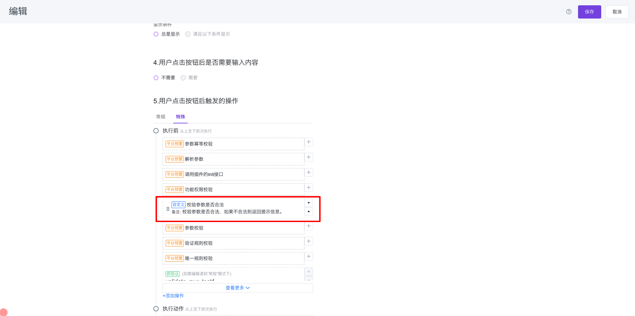Click the plus icon next to 解析参数

308,157
